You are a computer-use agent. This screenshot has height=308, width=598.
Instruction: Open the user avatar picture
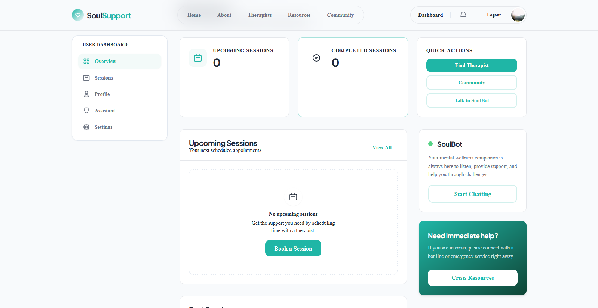coord(518,15)
